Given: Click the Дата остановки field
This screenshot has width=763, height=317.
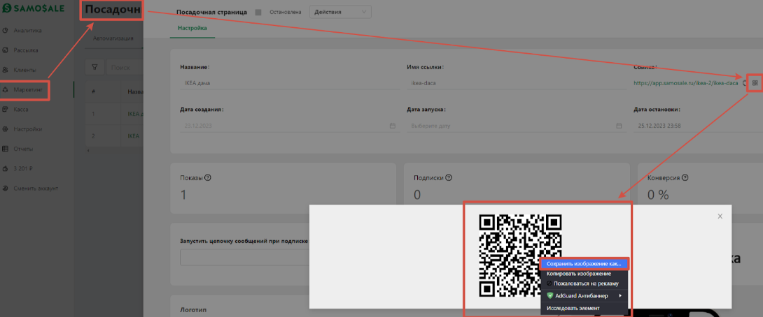Looking at the screenshot, I should 698,126.
